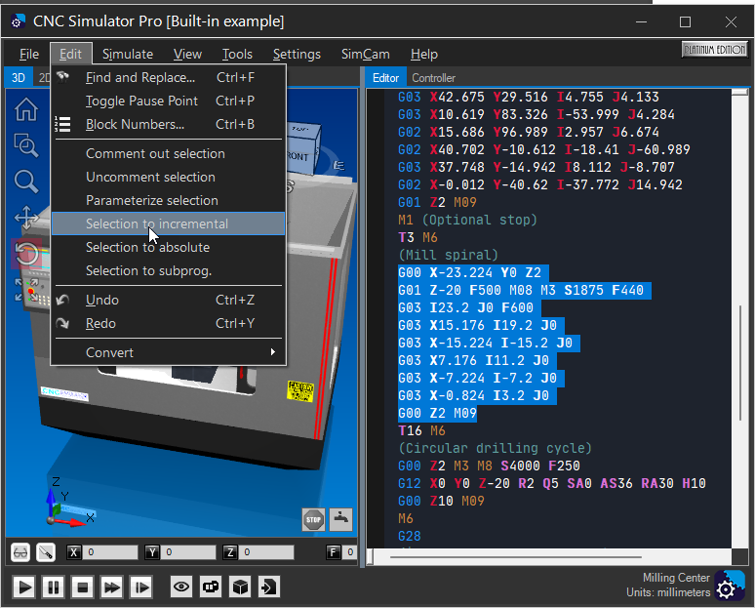Image resolution: width=755 pixels, height=608 pixels.
Task: Stop the simulation
Action: (82, 588)
